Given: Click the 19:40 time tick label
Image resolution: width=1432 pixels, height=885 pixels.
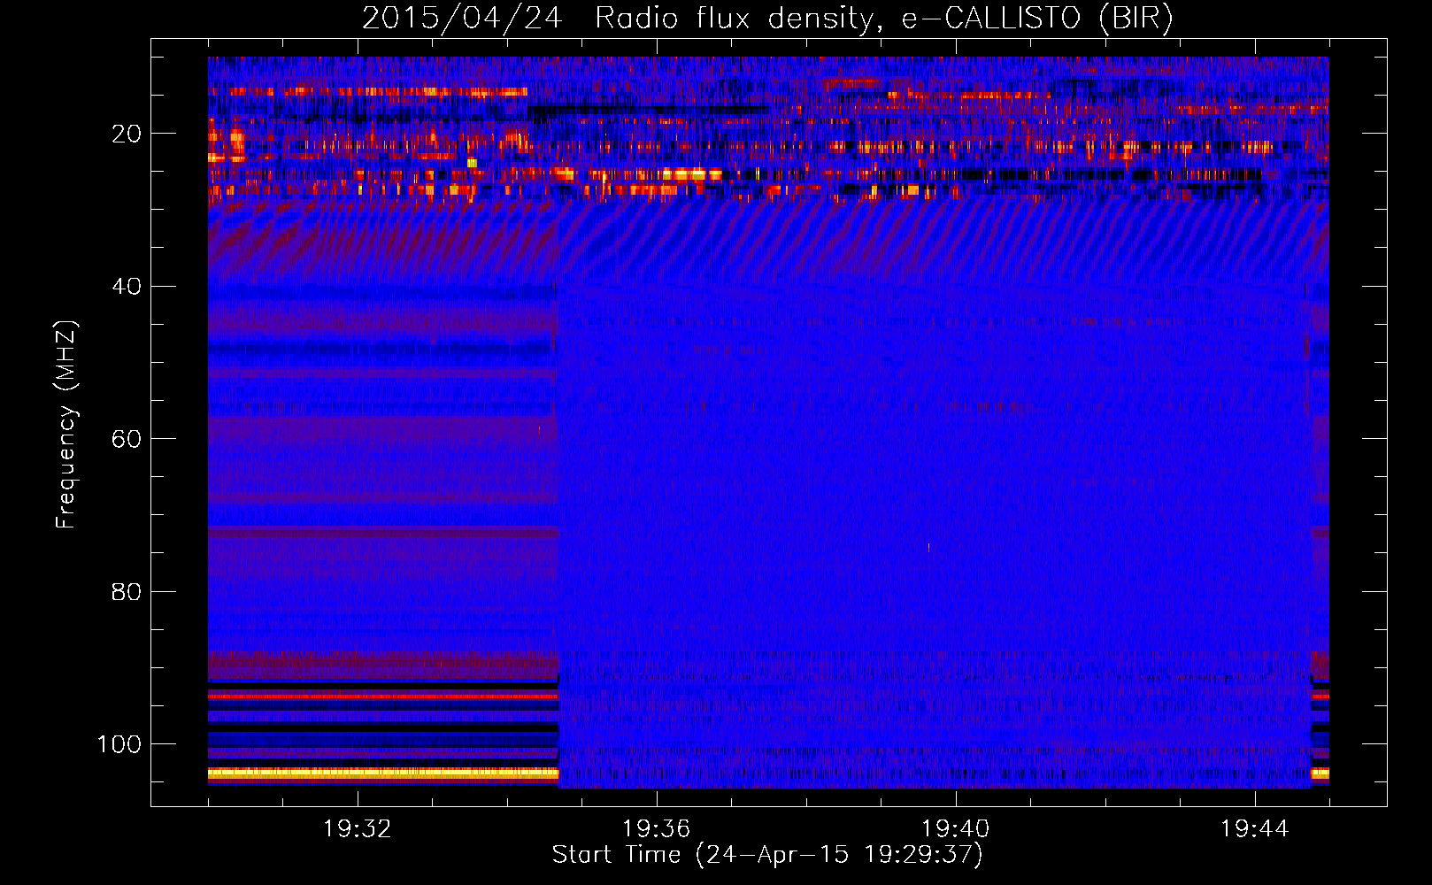Looking at the screenshot, I should click(x=956, y=829).
